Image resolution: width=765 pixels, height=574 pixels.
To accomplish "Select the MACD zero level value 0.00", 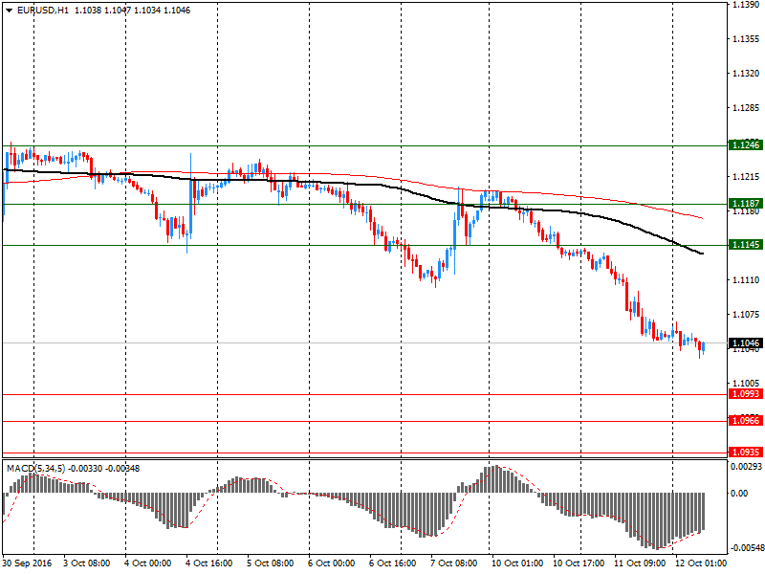I will tap(739, 494).
